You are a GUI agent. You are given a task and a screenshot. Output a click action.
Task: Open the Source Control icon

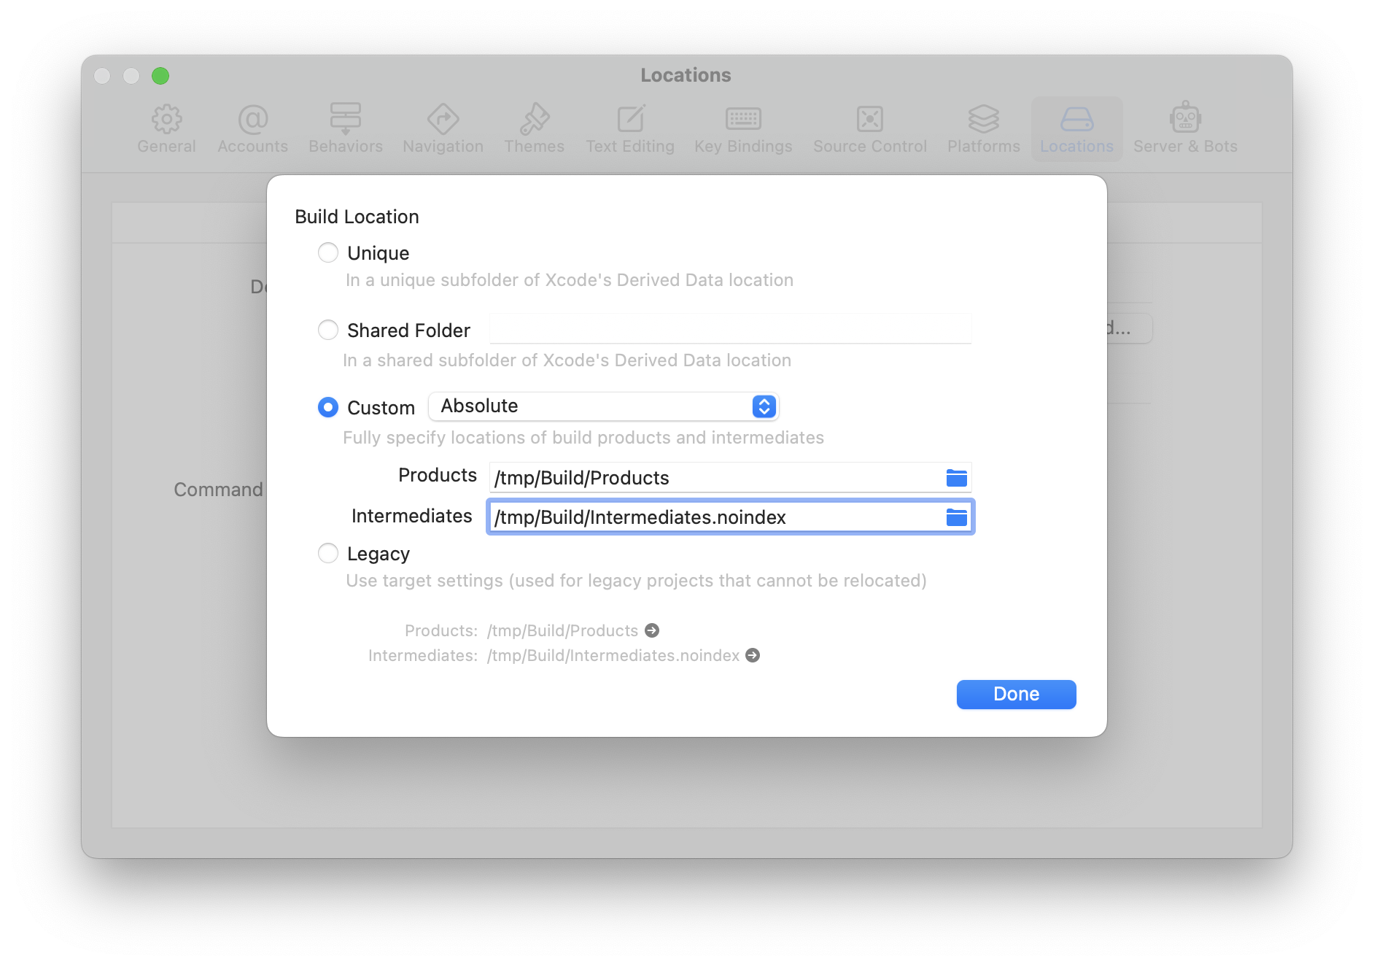coord(870,119)
